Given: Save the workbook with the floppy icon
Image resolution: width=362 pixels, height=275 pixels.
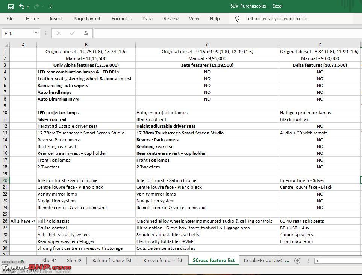Looking at the screenshot, I should 11,6.
